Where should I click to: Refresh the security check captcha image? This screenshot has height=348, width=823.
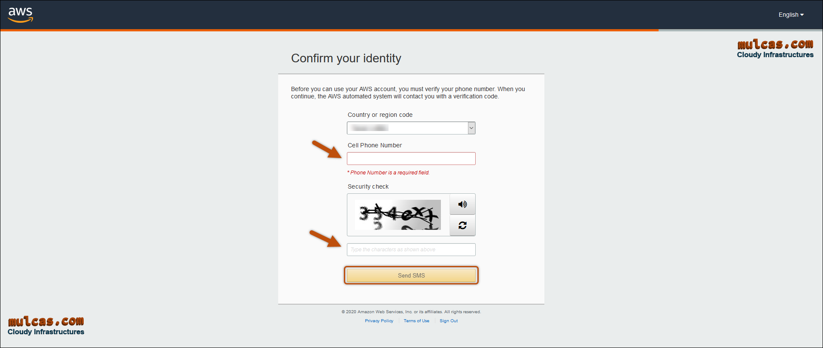462,226
